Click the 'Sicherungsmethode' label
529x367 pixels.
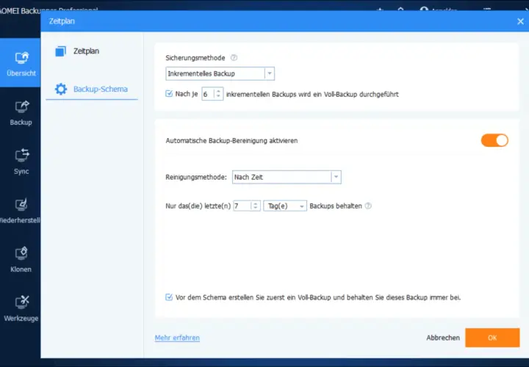[195, 58]
